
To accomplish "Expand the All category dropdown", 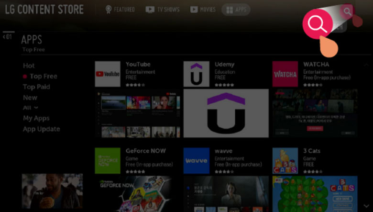I will click(x=31, y=108).
